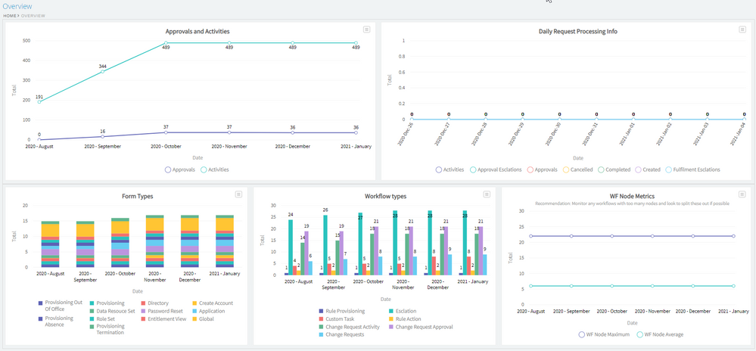The image size is (756, 351).
Task: Hide the Cancelled series in Daily Request legend
Action: click(x=578, y=169)
